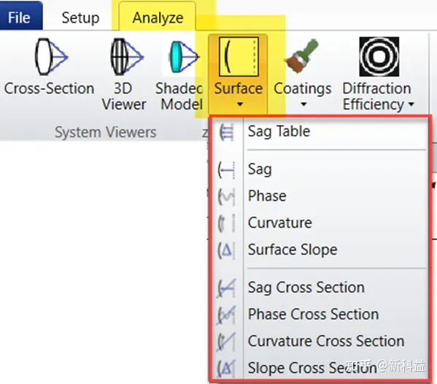Click the Sag Table icon in menu
The width and height of the screenshot is (437, 384).
(x=226, y=132)
